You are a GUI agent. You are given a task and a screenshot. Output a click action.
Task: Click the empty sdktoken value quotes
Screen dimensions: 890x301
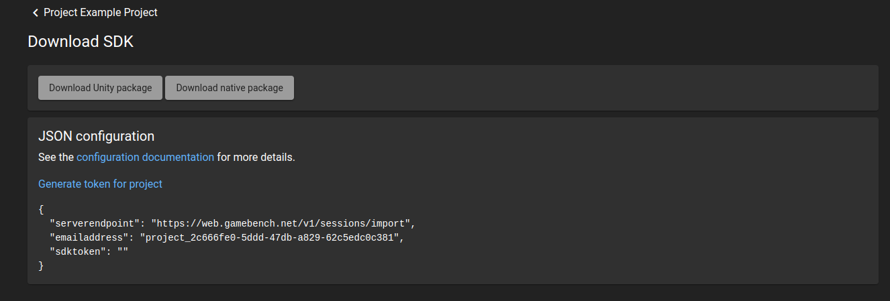[122, 251]
